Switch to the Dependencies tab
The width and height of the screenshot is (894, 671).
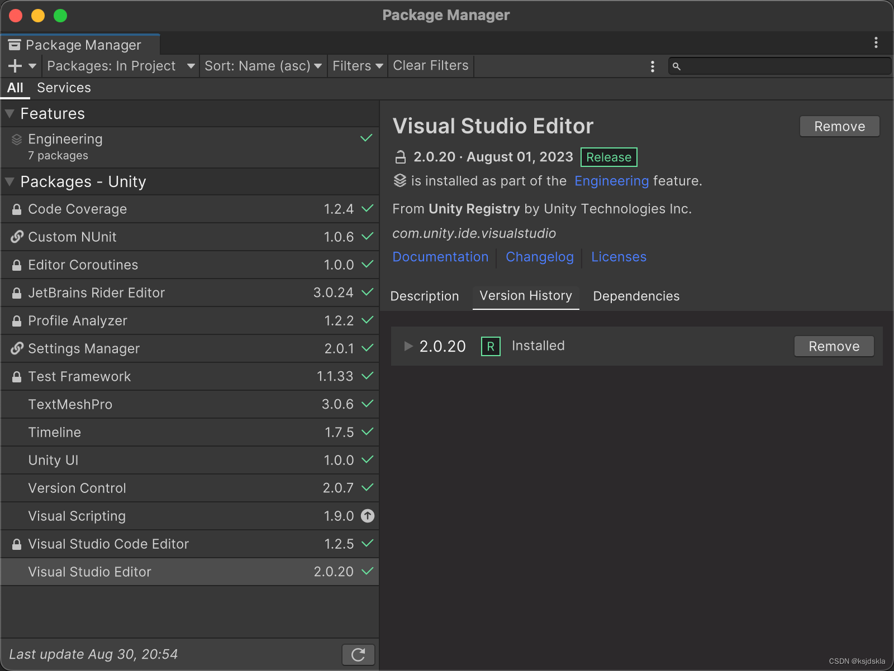(636, 296)
